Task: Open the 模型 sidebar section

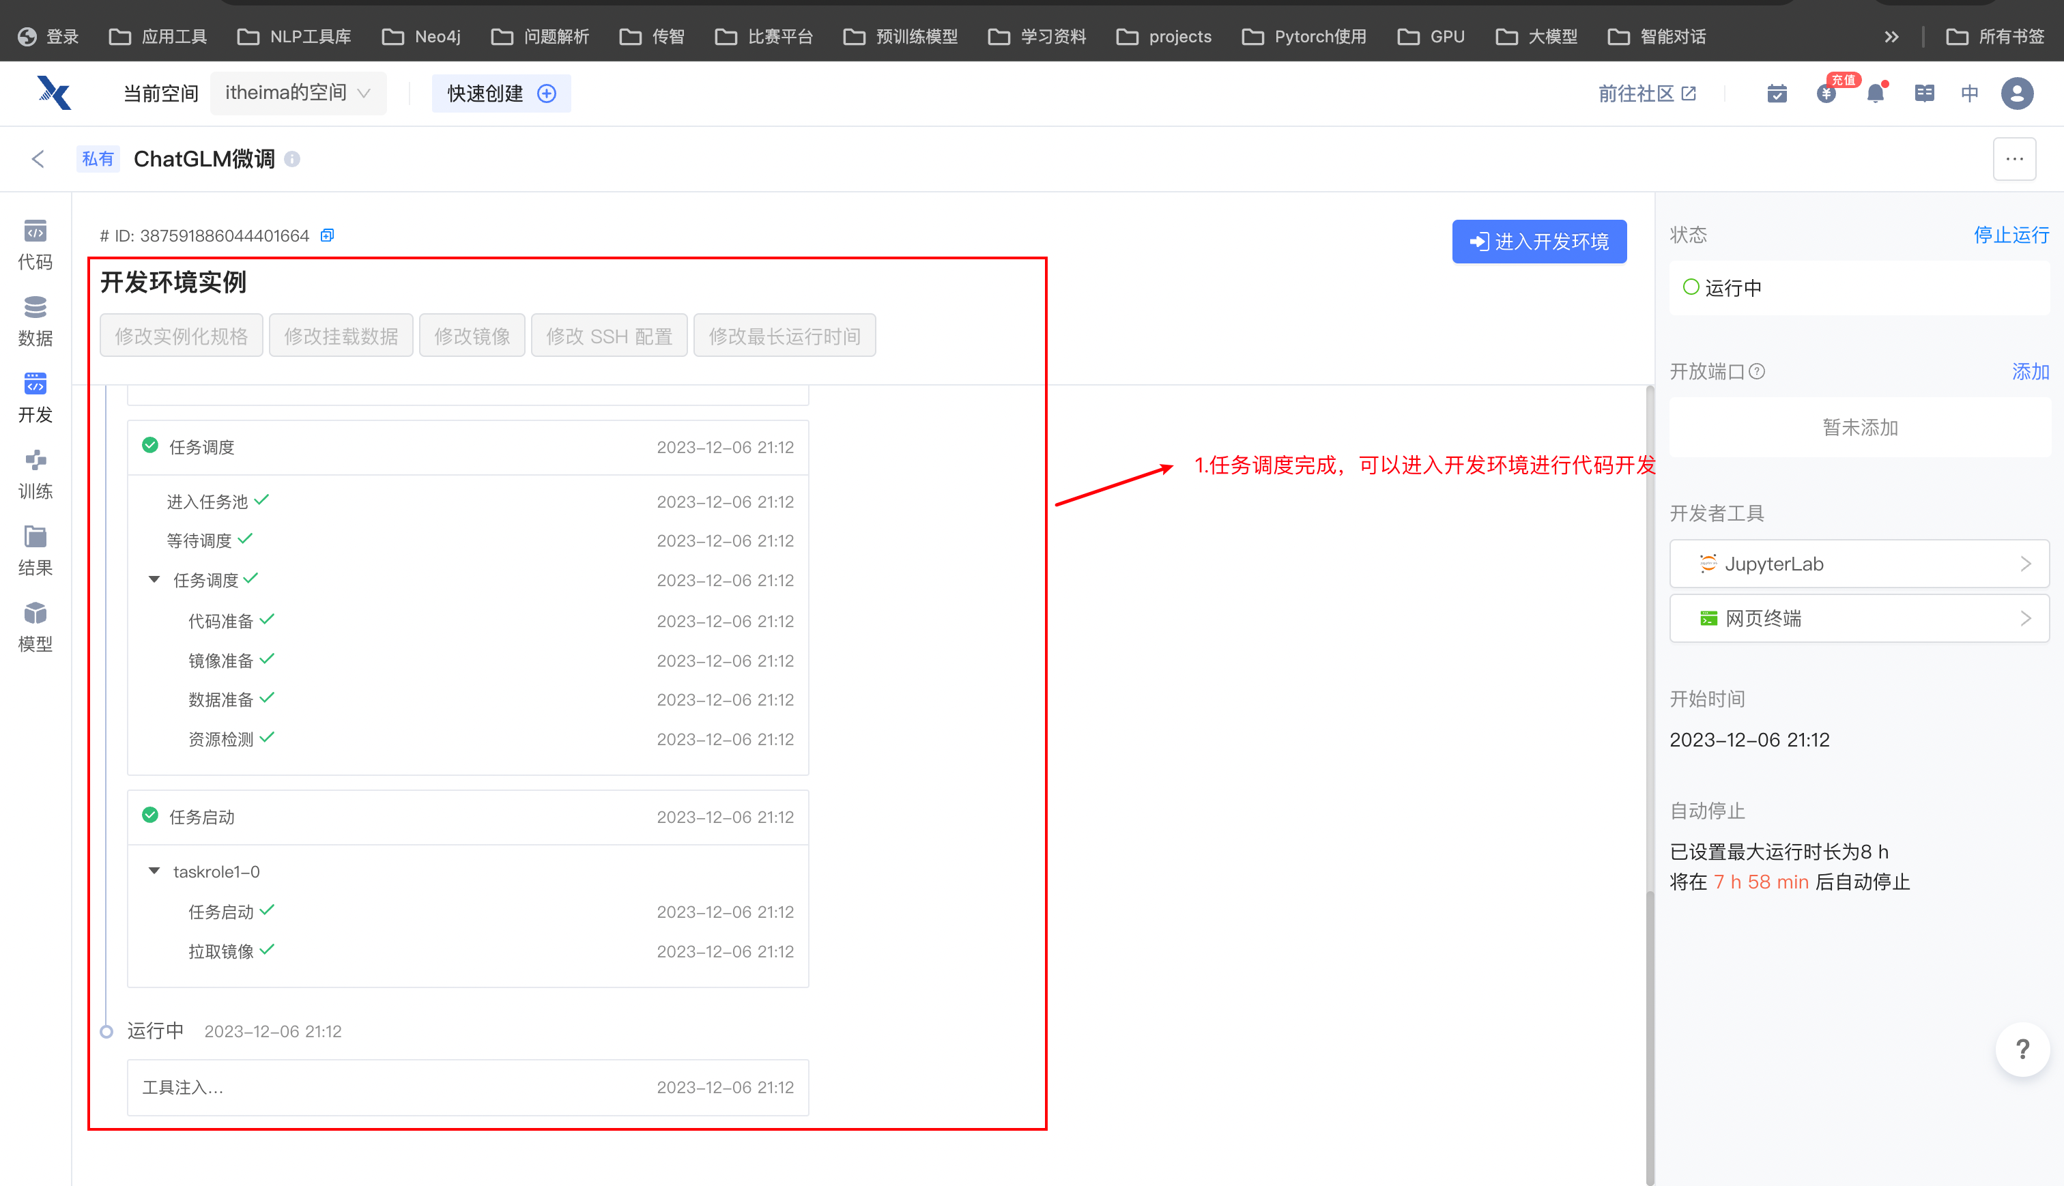Action: [35, 627]
